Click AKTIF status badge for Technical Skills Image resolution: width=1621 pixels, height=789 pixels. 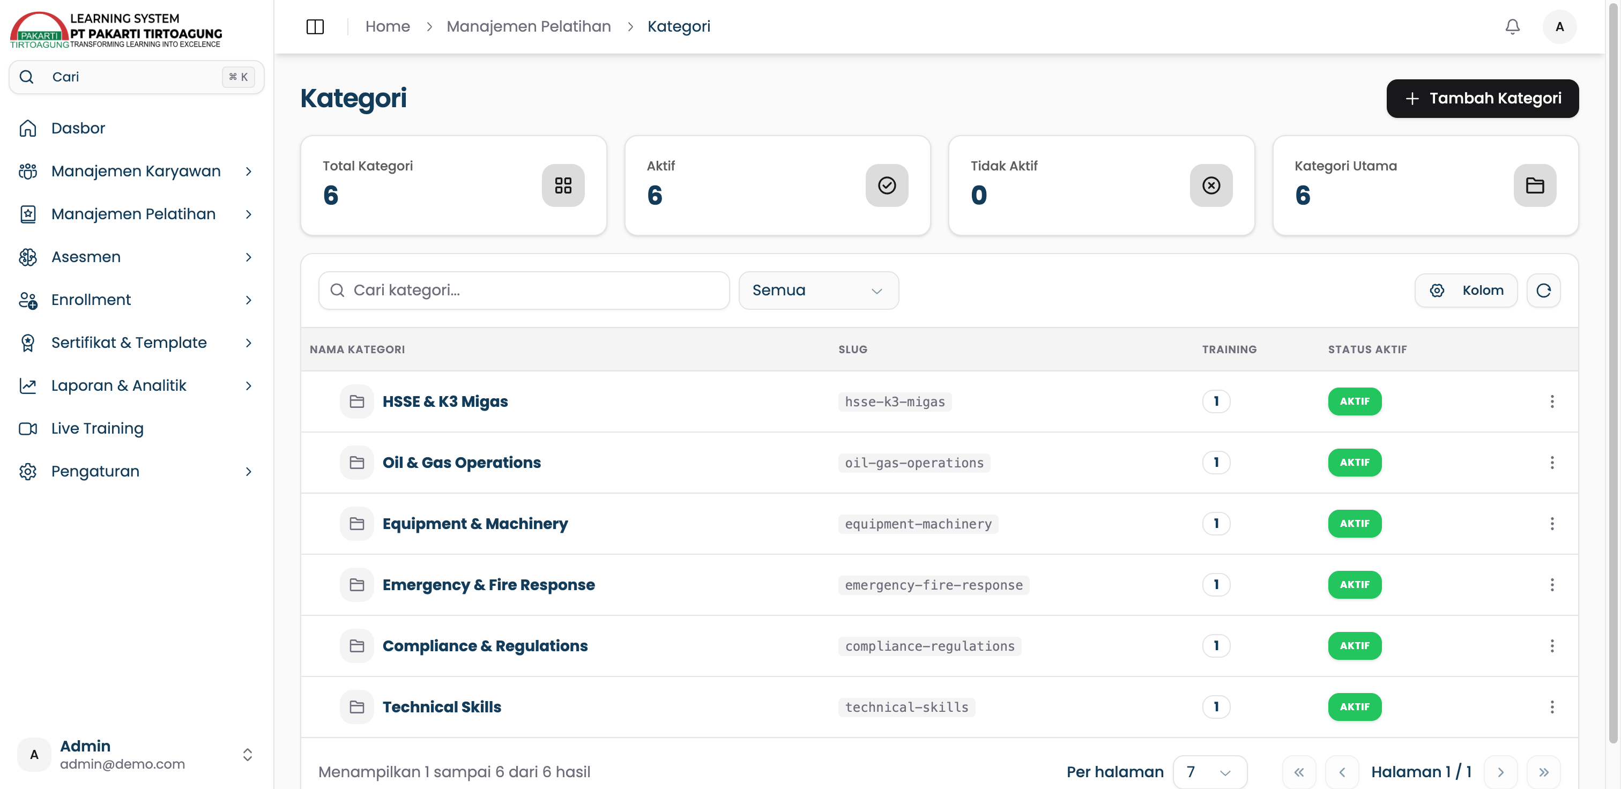point(1354,706)
